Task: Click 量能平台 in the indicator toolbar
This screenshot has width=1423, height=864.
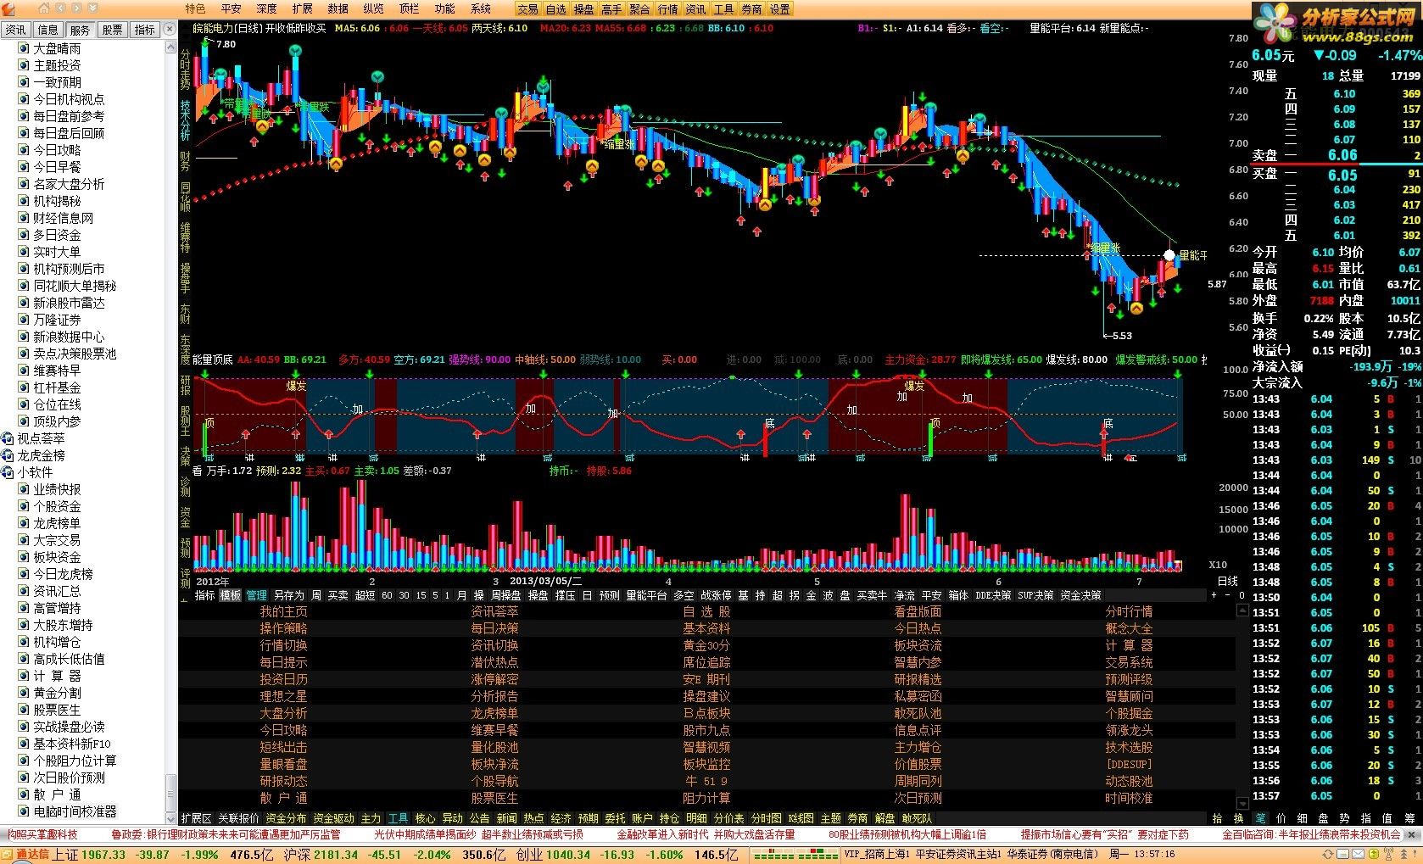Action: pyautogui.click(x=646, y=595)
